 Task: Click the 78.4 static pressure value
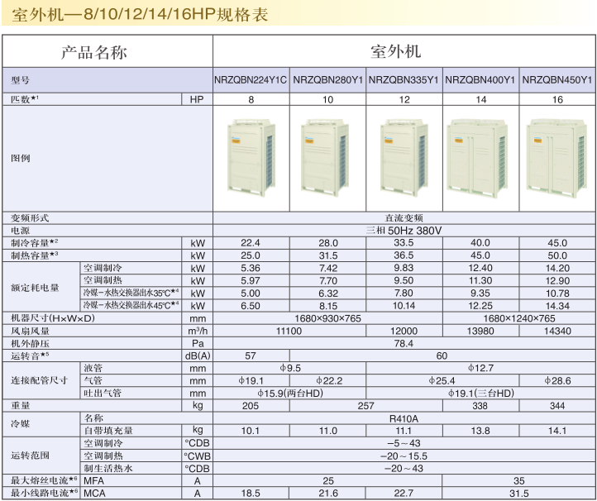(x=404, y=341)
